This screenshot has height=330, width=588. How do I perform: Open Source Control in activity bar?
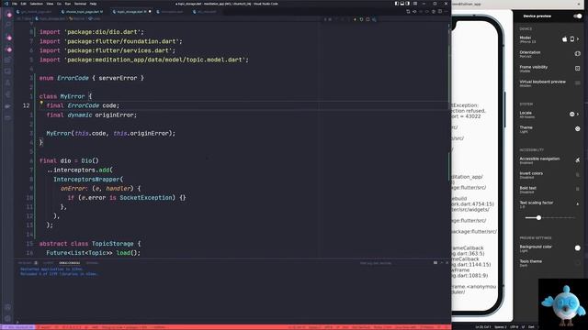pos(8,38)
